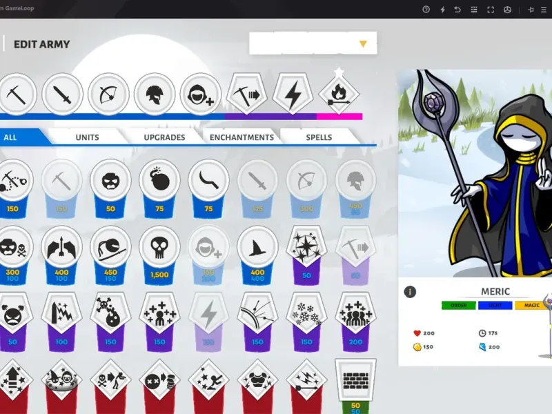Click the clock build time 175
The width and height of the screenshot is (552, 414).
click(x=493, y=333)
